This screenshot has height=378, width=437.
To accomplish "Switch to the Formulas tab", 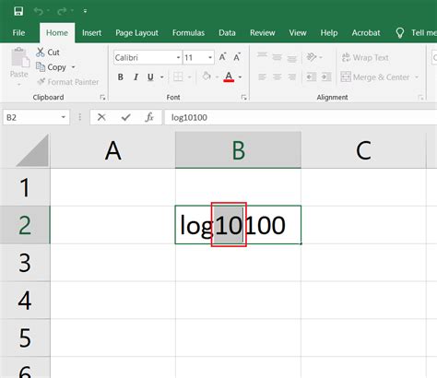I will 188,33.
